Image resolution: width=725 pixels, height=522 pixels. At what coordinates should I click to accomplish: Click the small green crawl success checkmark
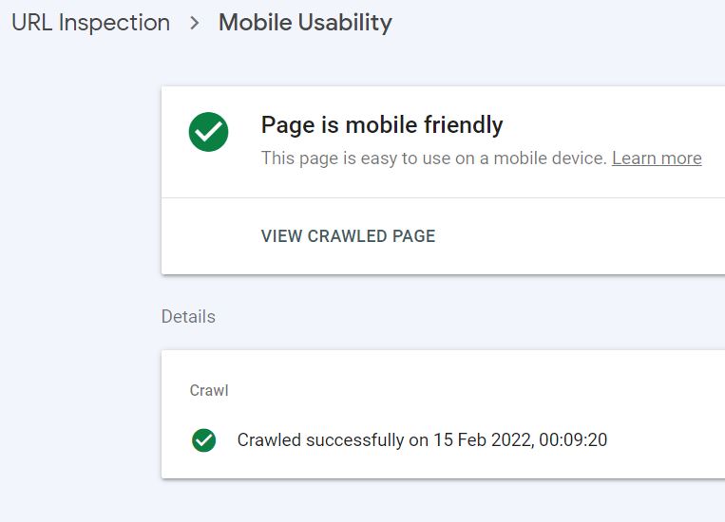tap(204, 440)
